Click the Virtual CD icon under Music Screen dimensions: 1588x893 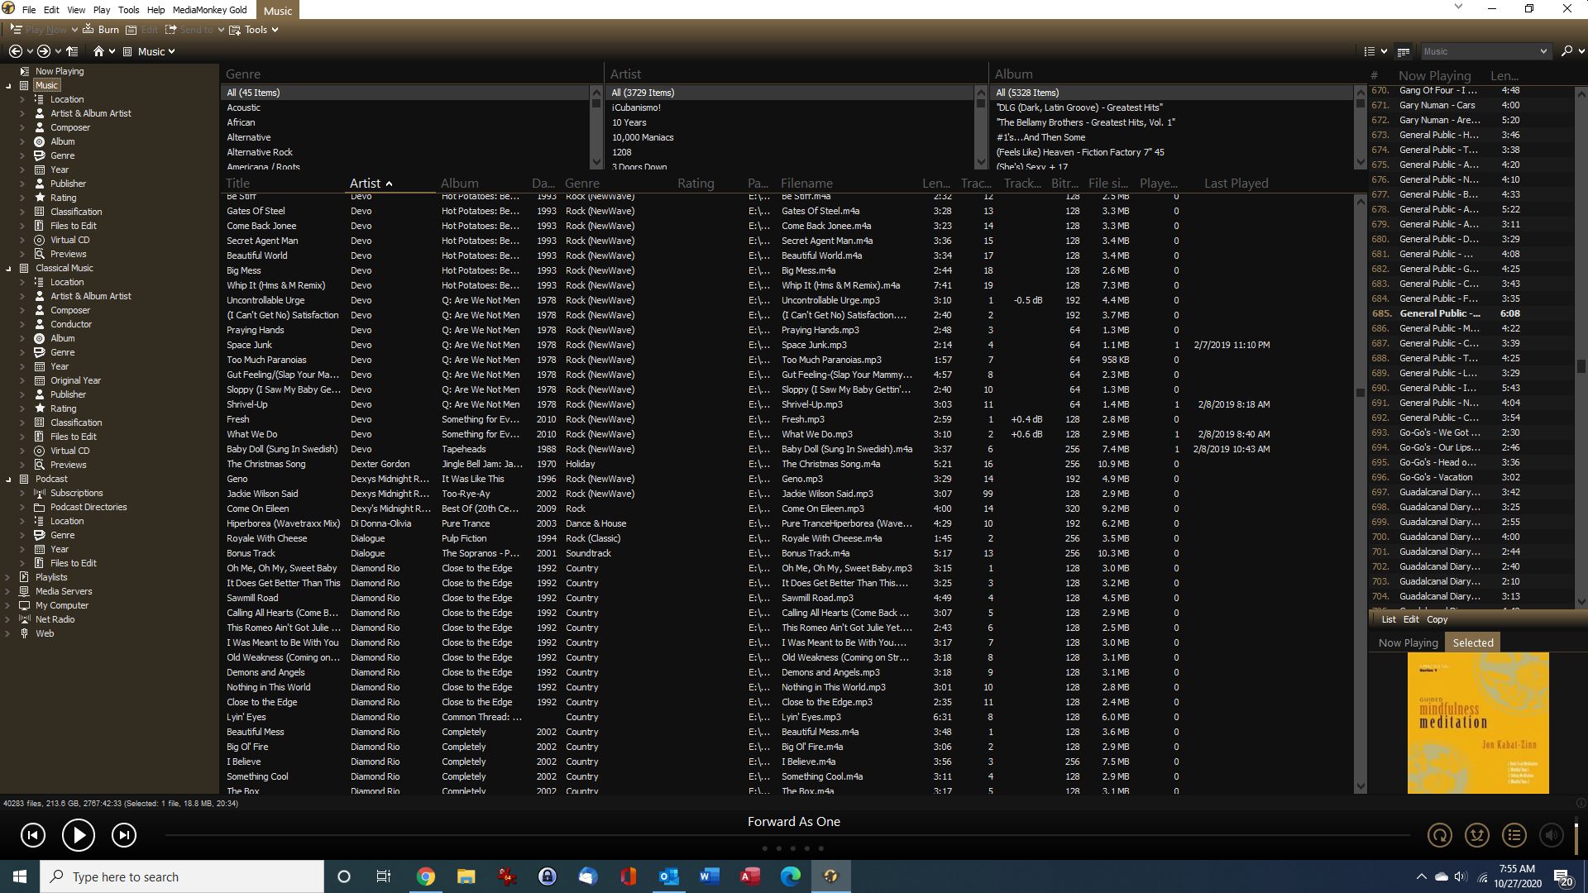coord(39,240)
